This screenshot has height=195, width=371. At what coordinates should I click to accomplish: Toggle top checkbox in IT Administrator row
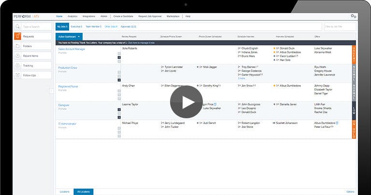[x=119, y=128]
